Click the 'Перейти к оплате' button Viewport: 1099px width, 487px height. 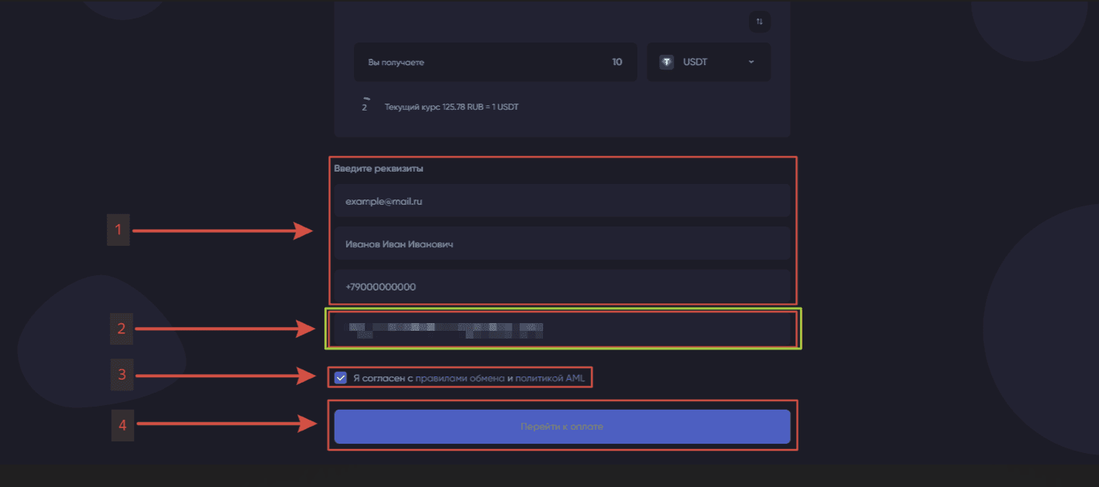pos(562,427)
